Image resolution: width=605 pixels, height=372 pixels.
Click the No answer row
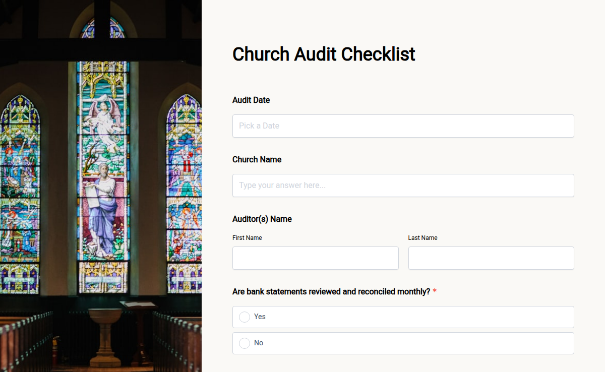[x=403, y=343]
